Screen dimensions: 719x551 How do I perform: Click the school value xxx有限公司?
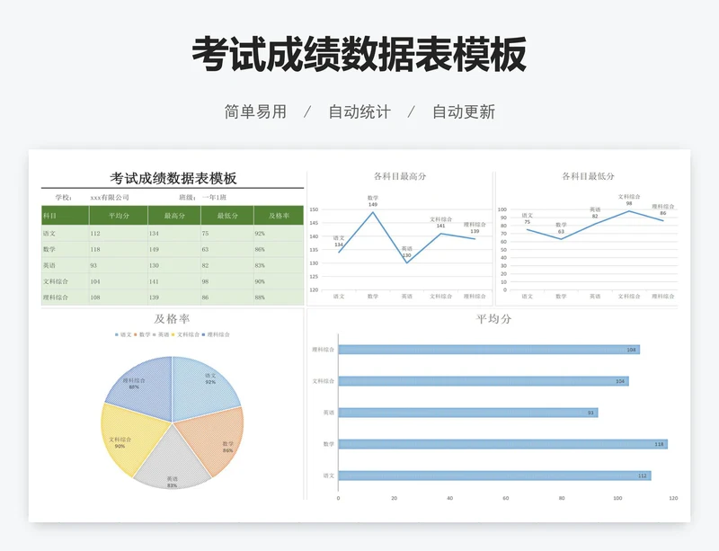click(x=110, y=197)
